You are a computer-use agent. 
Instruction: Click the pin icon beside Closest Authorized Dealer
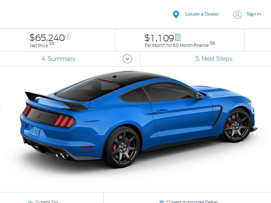[162, 202]
